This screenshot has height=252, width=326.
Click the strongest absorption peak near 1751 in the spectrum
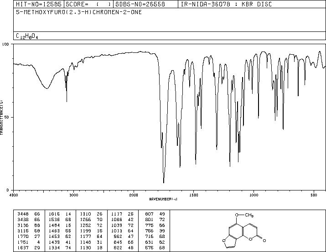164,182
